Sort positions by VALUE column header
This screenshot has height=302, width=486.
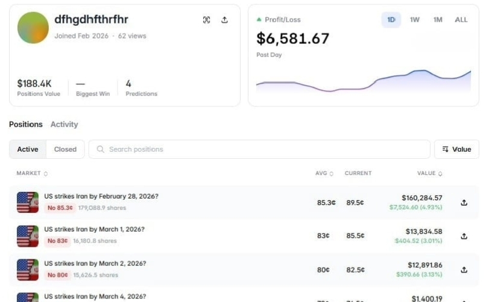click(x=429, y=173)
